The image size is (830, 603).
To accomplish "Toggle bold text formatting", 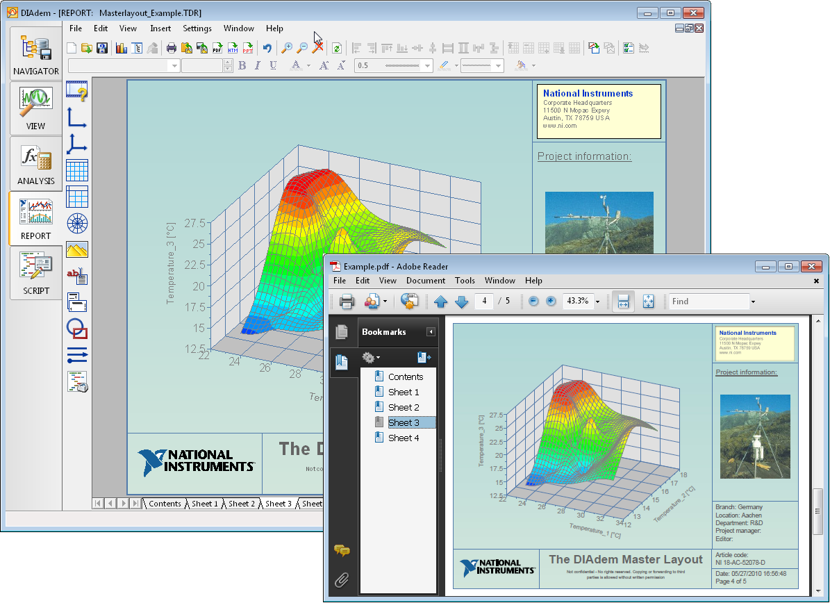I will tap(242, 65).
